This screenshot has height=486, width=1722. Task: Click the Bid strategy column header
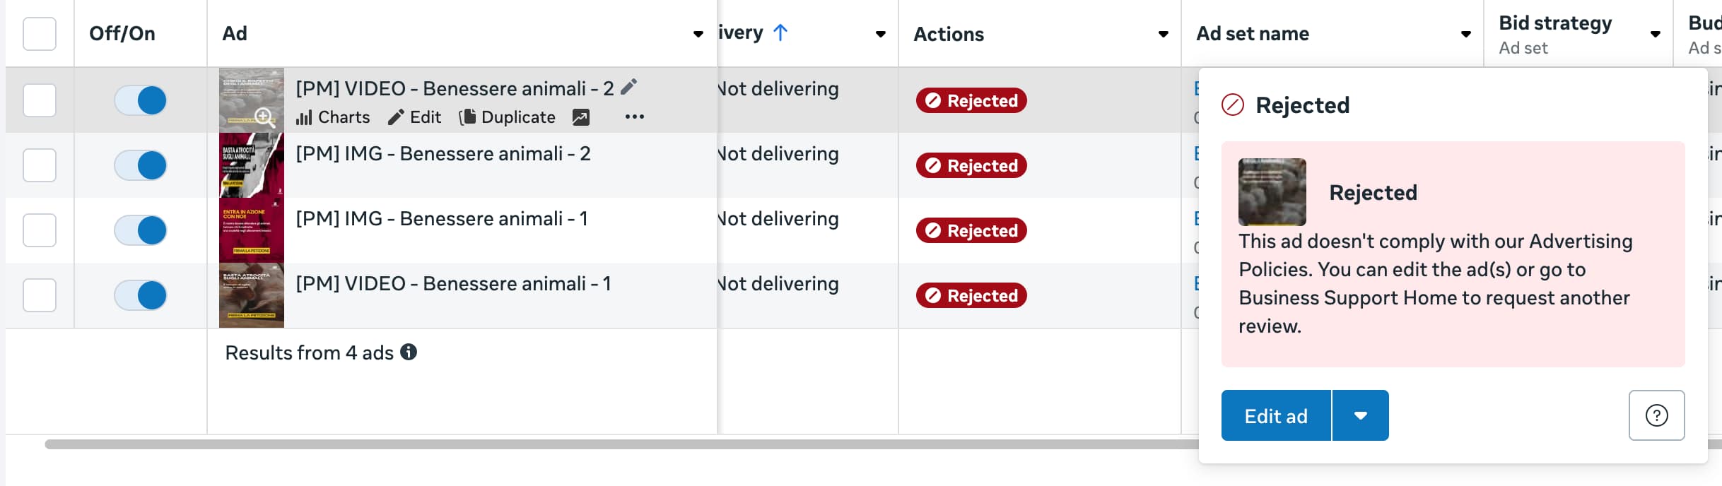(x=1555, y=24)
